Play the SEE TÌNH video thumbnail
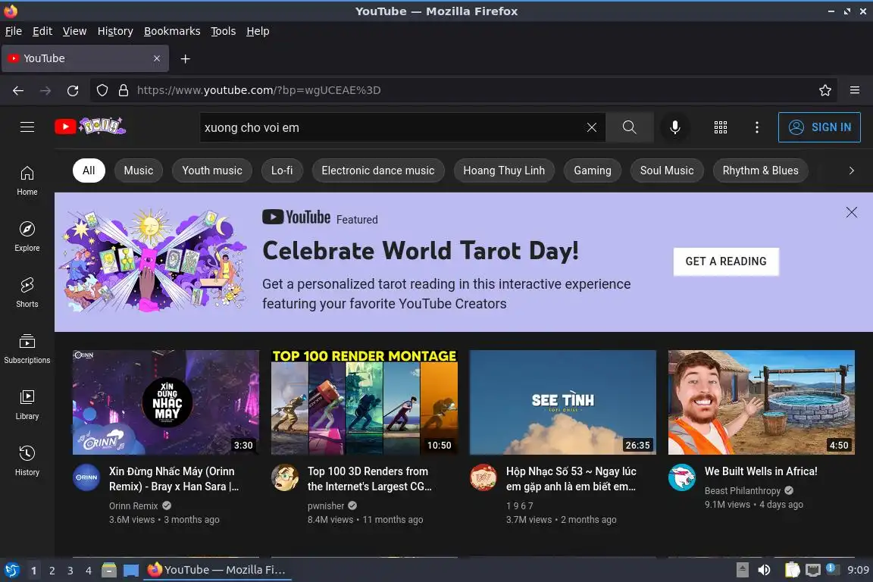This screenshot has width=873, height=582. pos(563,402)
